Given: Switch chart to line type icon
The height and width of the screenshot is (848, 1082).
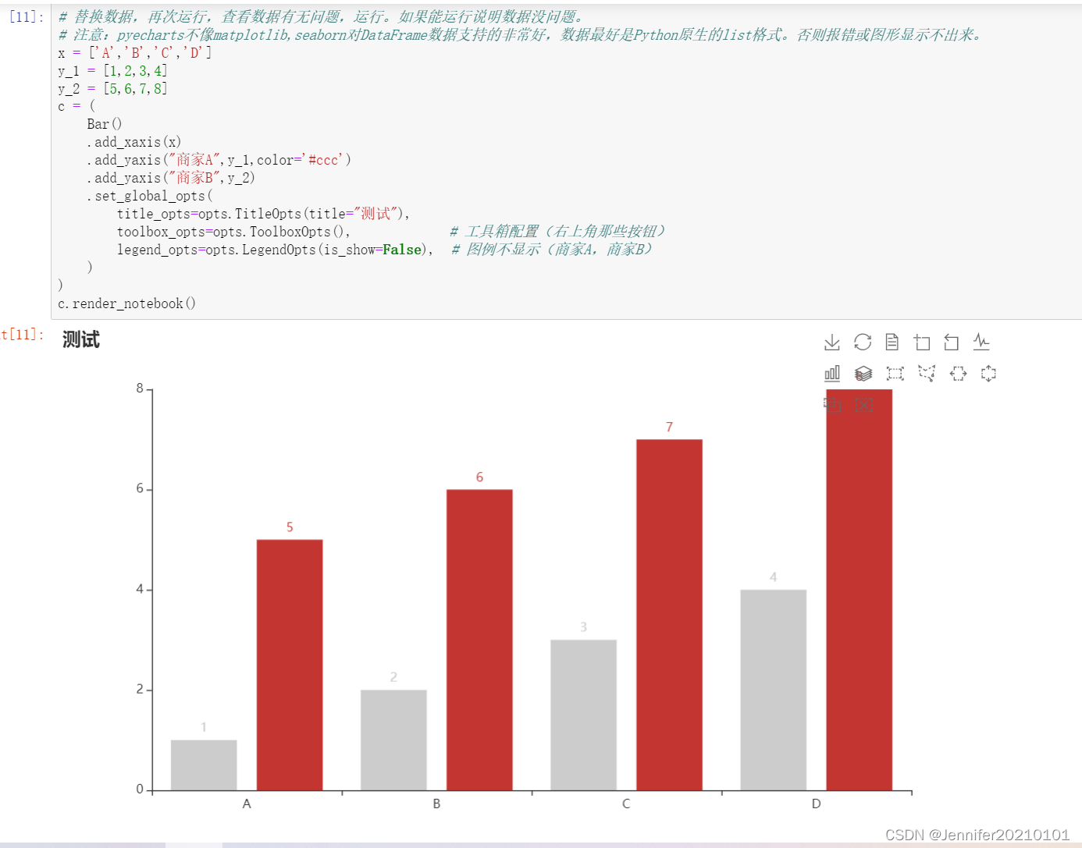Looking at the screenshot, I should (x=981, y=342).
